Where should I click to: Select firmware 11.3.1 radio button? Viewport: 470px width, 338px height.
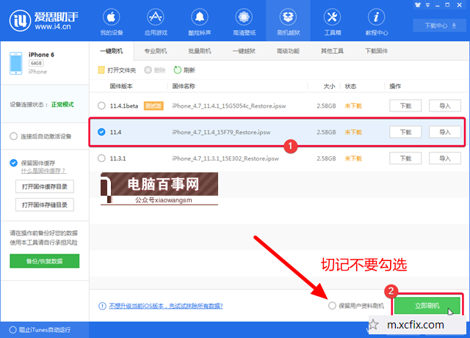[x=101, y=158]
